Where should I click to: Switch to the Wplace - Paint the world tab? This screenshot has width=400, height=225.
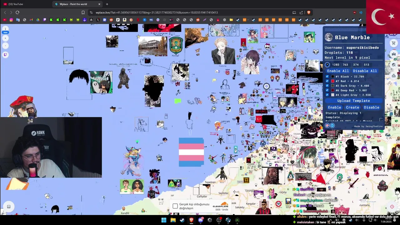pos(77,4)
